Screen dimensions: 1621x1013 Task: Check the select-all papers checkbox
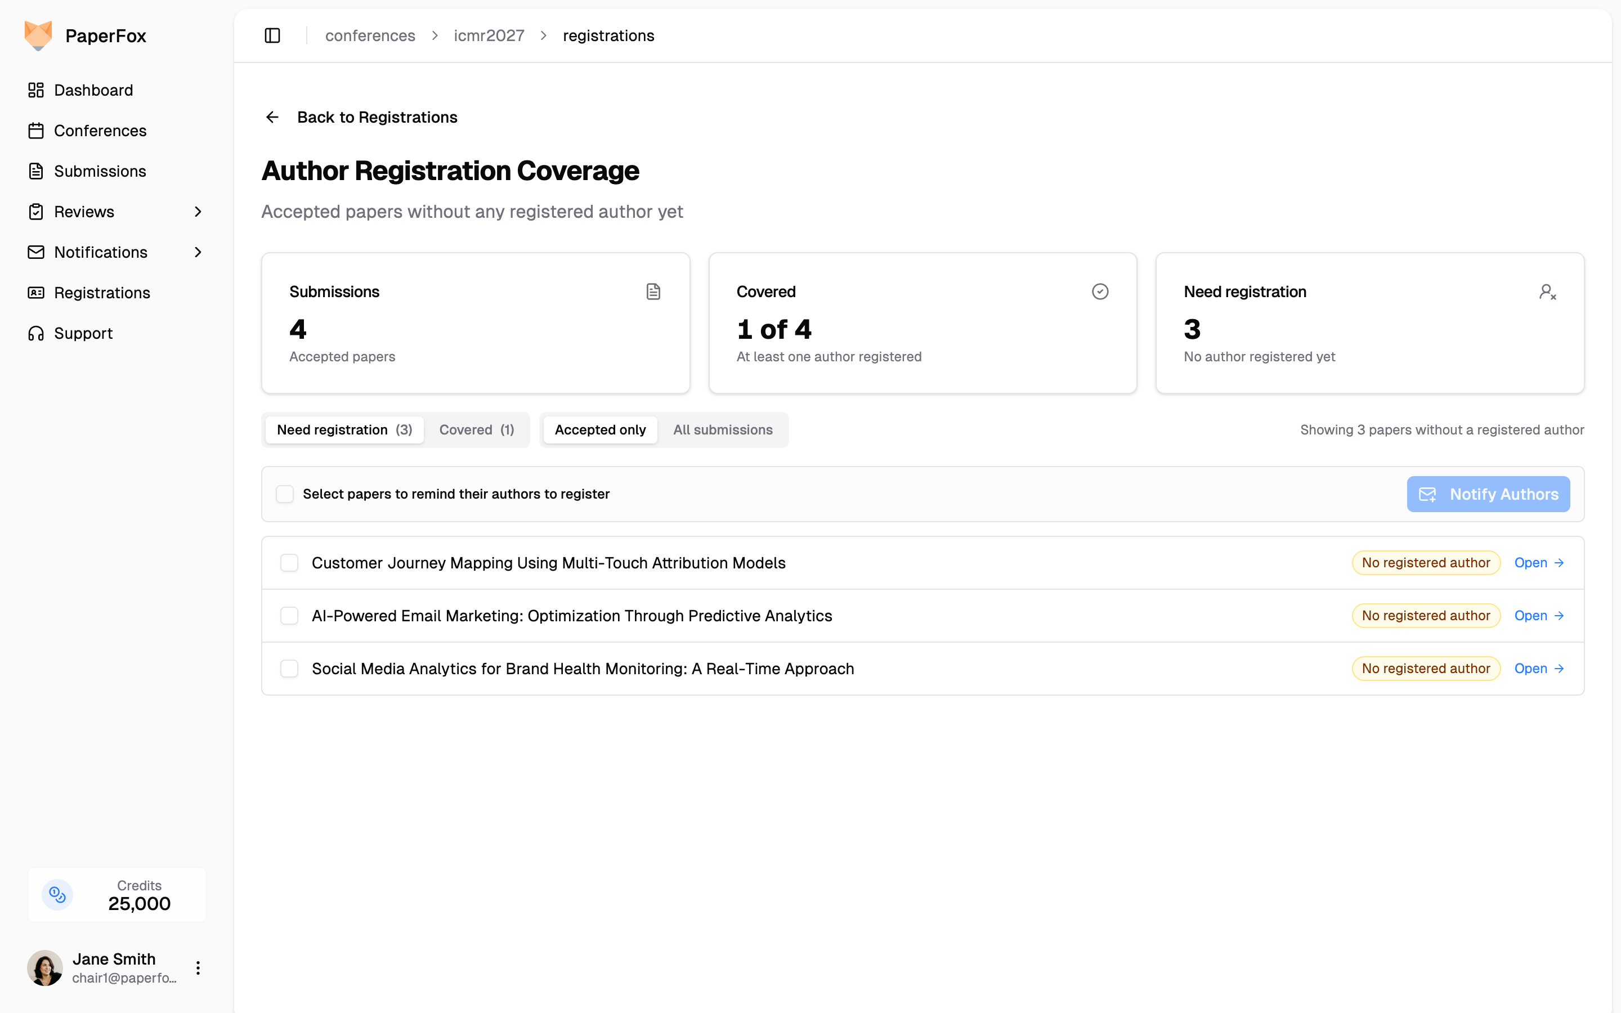pyautogui.click(x=285, y=495)
